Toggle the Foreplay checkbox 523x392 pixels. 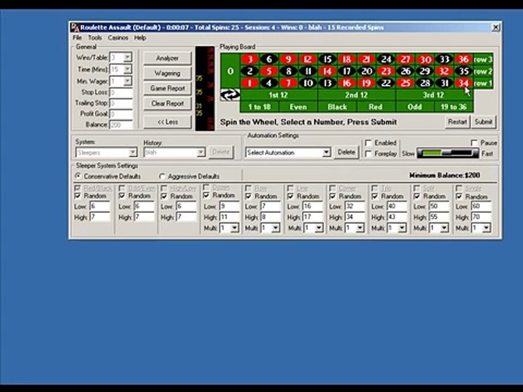click(x=368, y=154)
